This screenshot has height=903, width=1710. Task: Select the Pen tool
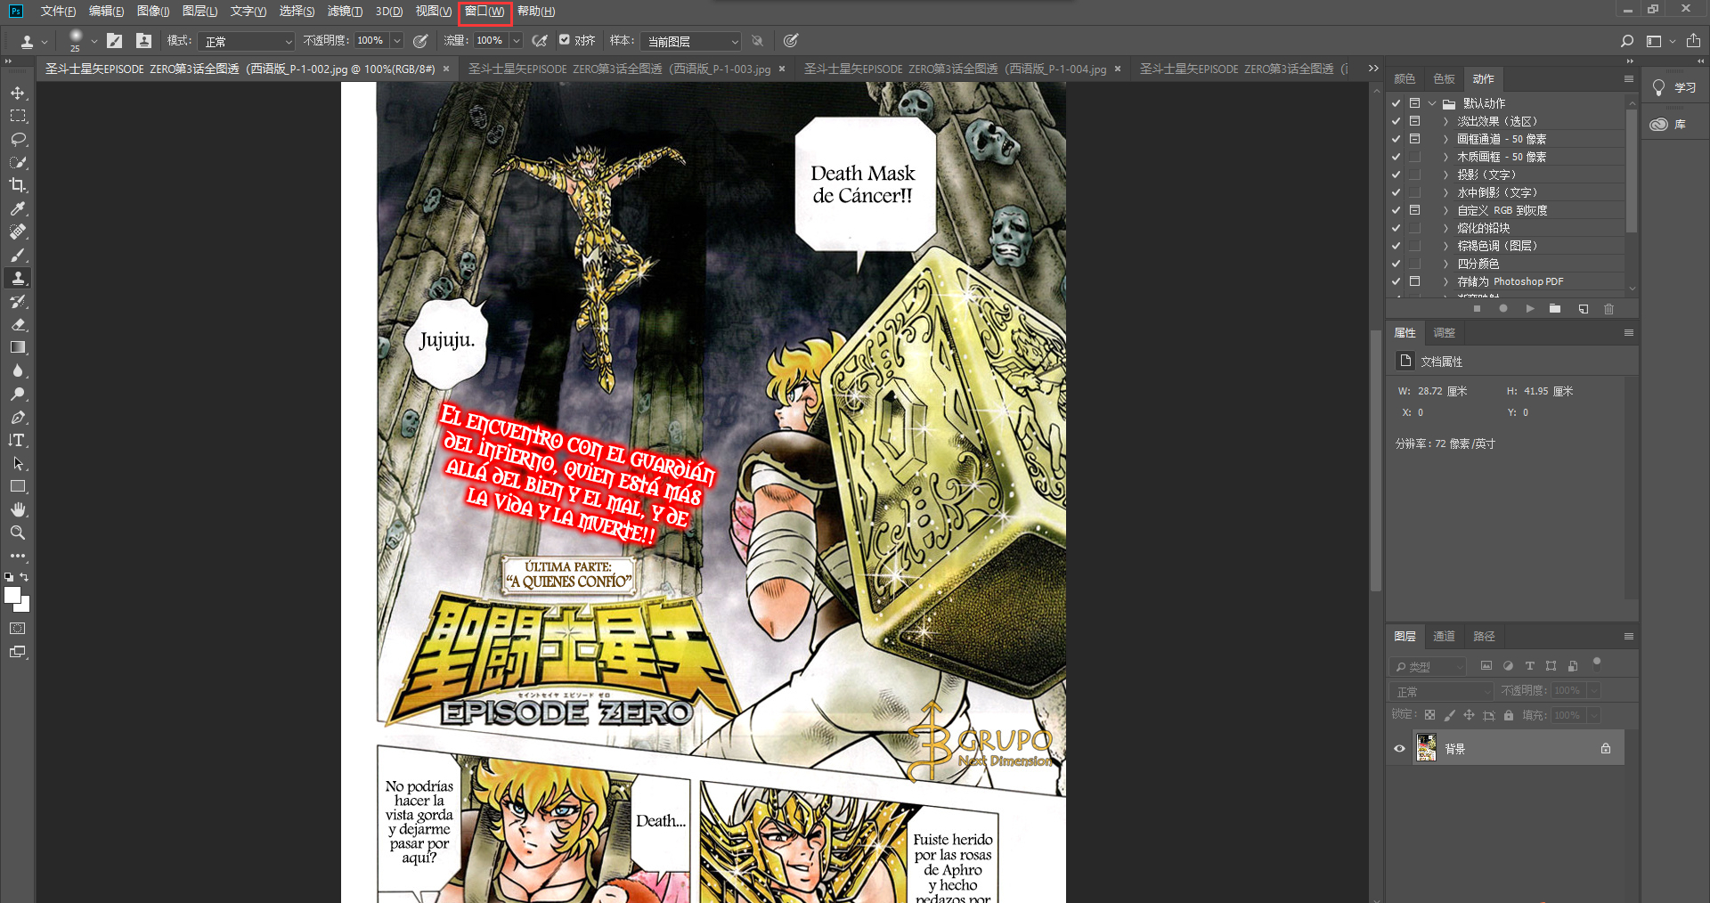point(18,417)
